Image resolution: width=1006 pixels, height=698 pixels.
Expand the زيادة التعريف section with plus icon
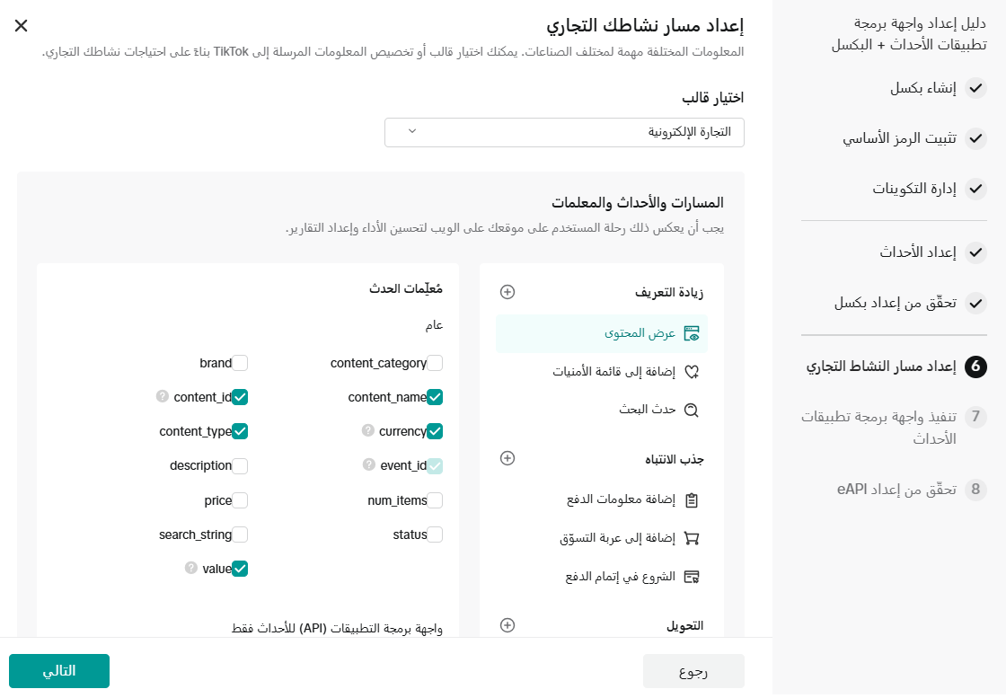[x=507, y=291]
